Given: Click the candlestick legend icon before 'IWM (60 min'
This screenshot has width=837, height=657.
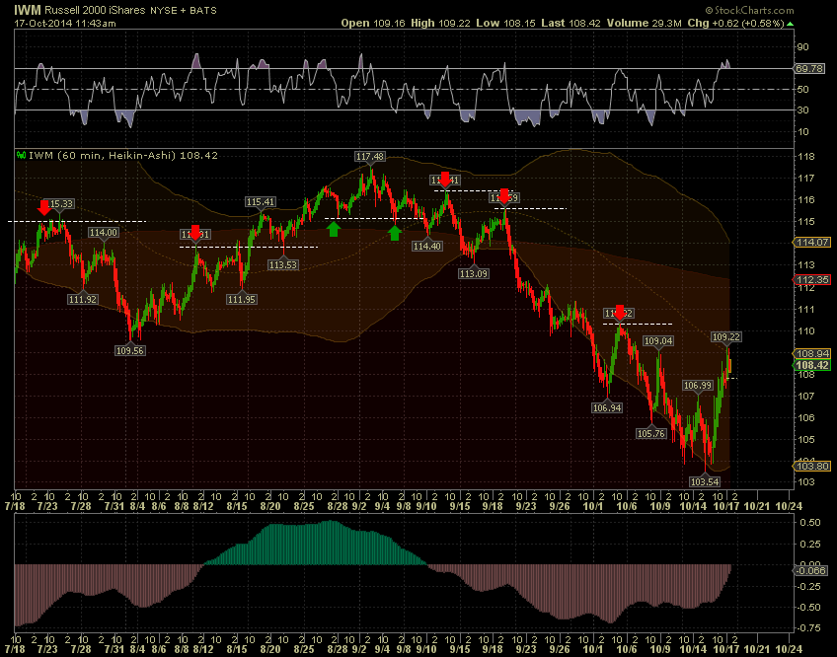Looking at the screenshot, I should click(x=22, y=155).
